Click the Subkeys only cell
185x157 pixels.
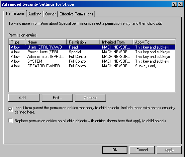tap(146, 66)
